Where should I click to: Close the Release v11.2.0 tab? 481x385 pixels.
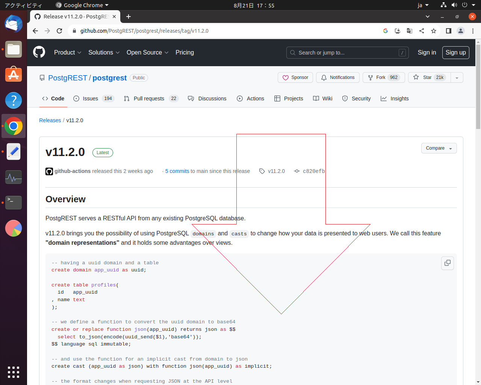coord(114,17)
